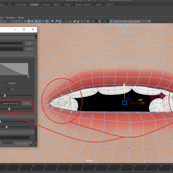Click '<<' button beside head1.vtx field

(27, 104)
